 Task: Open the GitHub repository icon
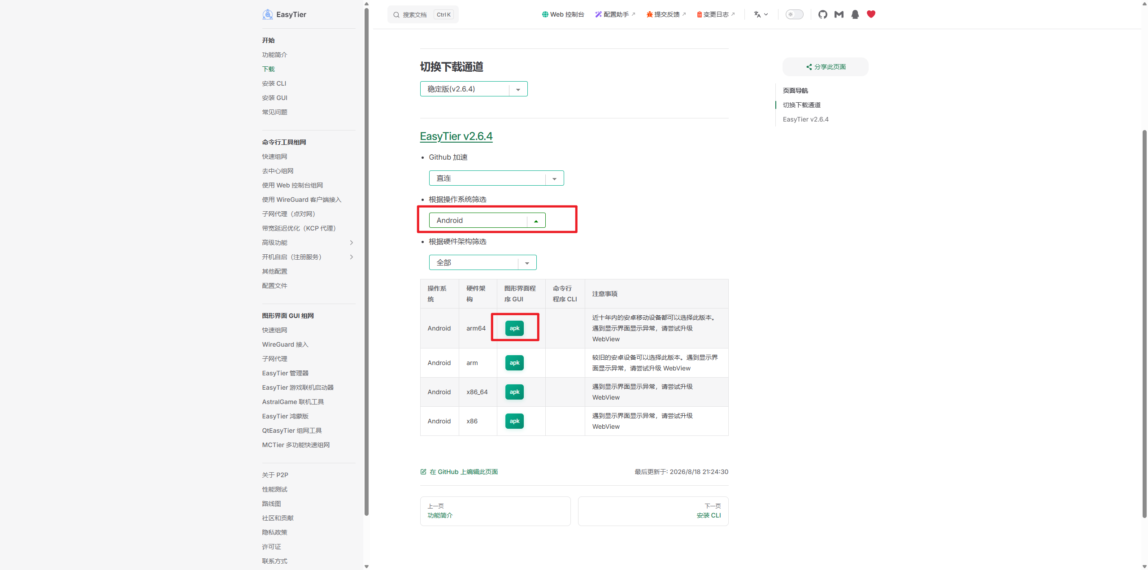pos(822,14)
